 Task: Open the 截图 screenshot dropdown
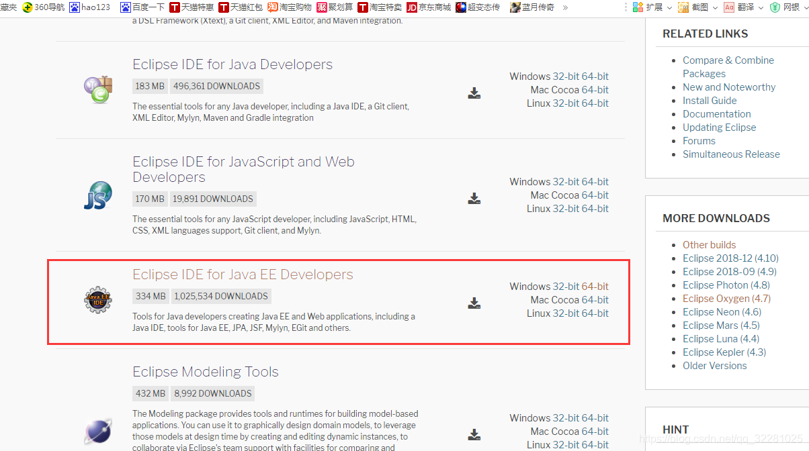click(697, 7)
